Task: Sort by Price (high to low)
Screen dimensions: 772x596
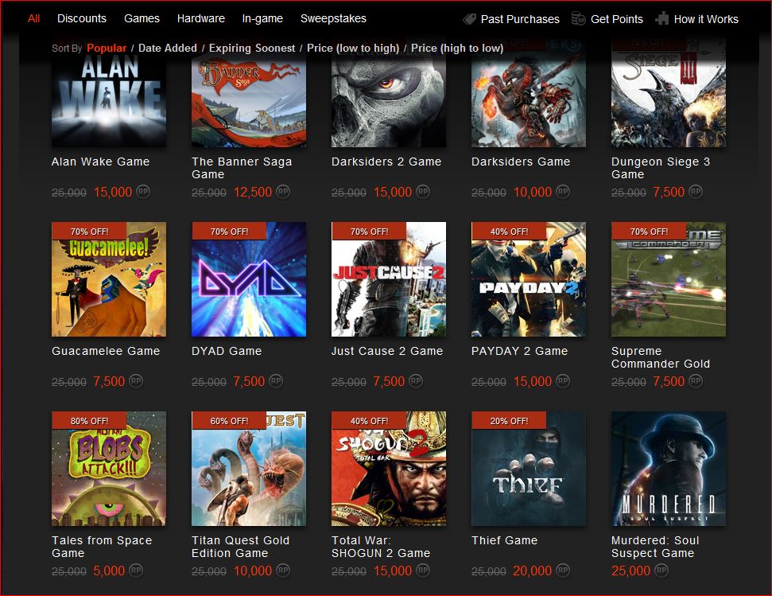Action: point(457,48)
